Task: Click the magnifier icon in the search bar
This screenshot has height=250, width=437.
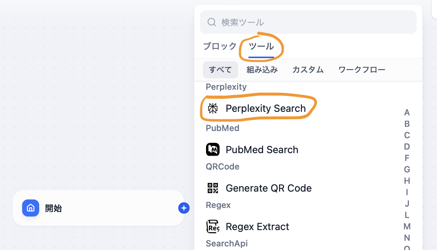Action: click(x=211, y=22)
